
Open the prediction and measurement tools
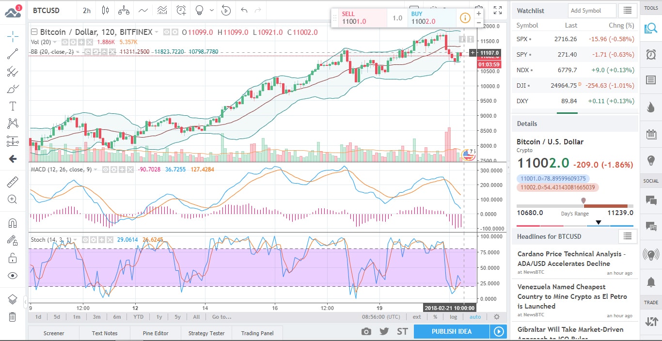13,141
